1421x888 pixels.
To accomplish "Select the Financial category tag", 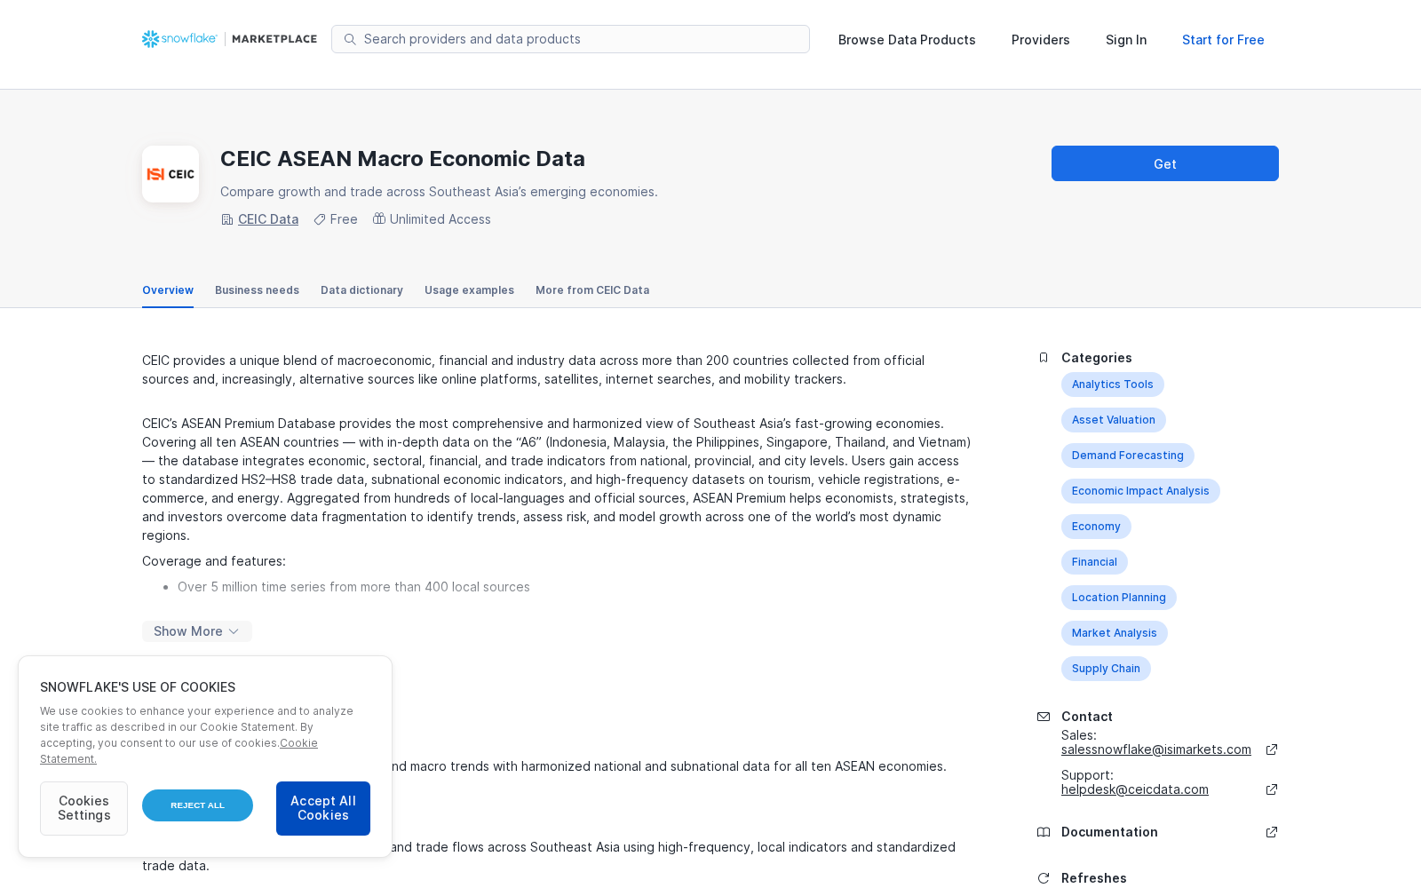I will [x=1094, y=562].
